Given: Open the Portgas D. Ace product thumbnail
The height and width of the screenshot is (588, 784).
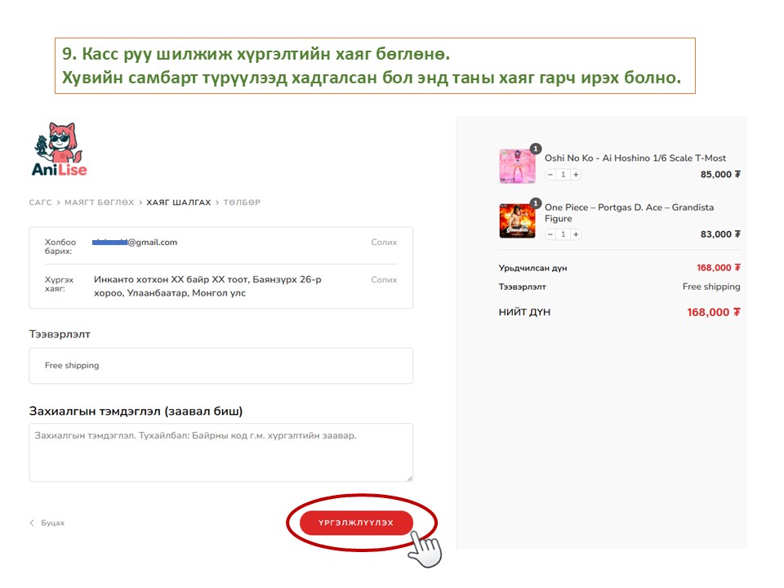Looking at the screenshot, I should [516, 220].
